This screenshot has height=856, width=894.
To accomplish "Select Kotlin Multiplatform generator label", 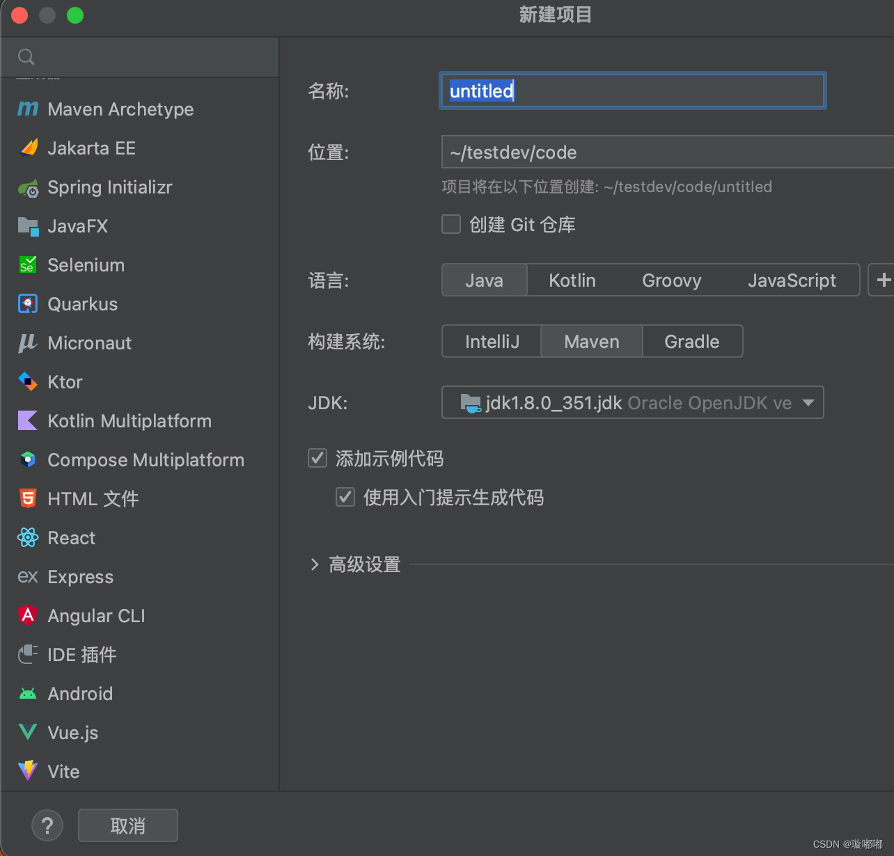I will point(130,420).
